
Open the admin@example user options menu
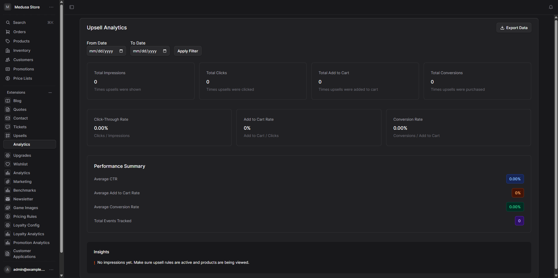tap(51, 270)
